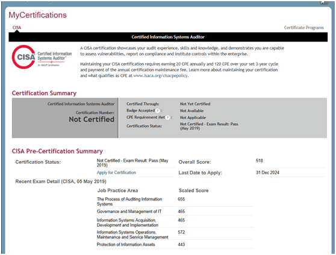Click the Scaled Score column header
Image resolution: width=336 pixels, height=255 pixels.
coord(193,191)
